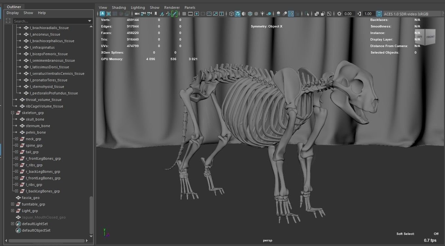Click the Screen Space Ambient Occlusion icon
Screen dimensions: 445x246
[x=278, y=14]
